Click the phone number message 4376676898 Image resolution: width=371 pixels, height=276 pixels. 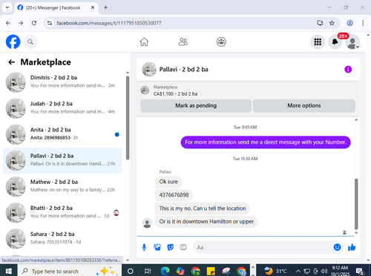coord(174,195)
